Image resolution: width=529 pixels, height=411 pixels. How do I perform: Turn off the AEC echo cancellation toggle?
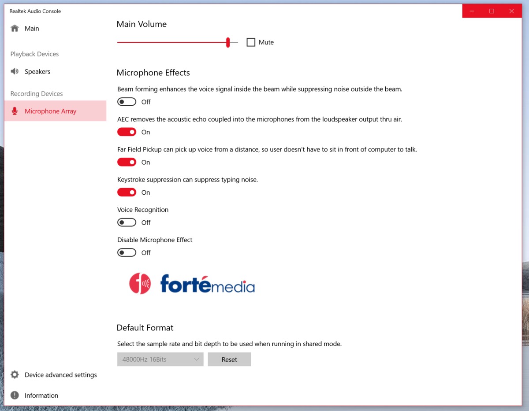click(127, 132)
